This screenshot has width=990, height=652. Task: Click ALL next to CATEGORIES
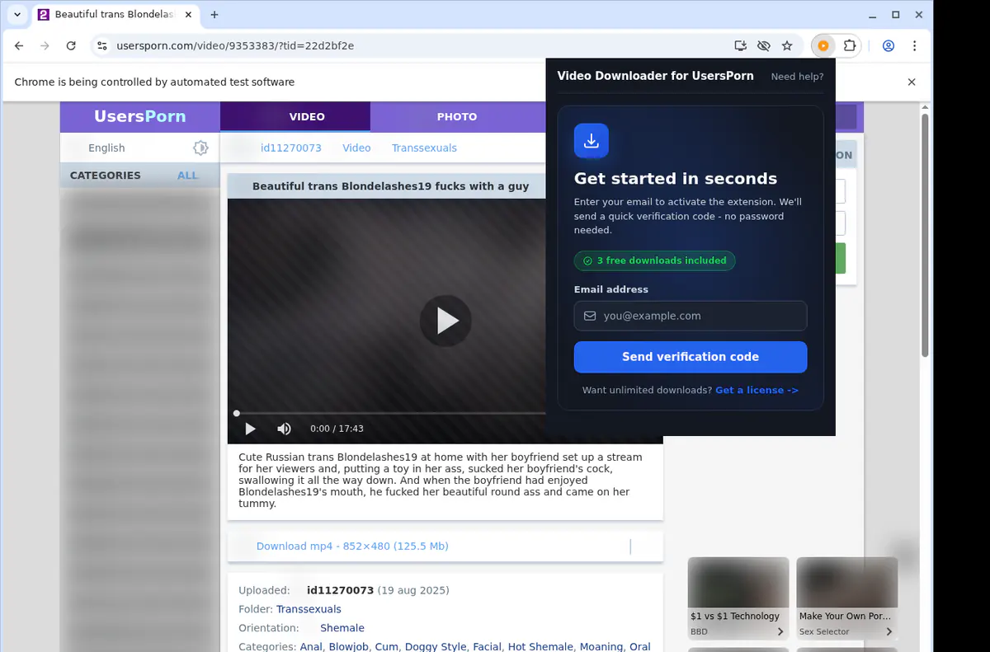click(x=188, y=176)
